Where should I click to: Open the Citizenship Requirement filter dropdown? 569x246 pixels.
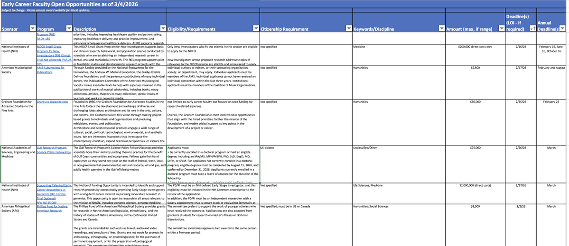tap(349, 28)
